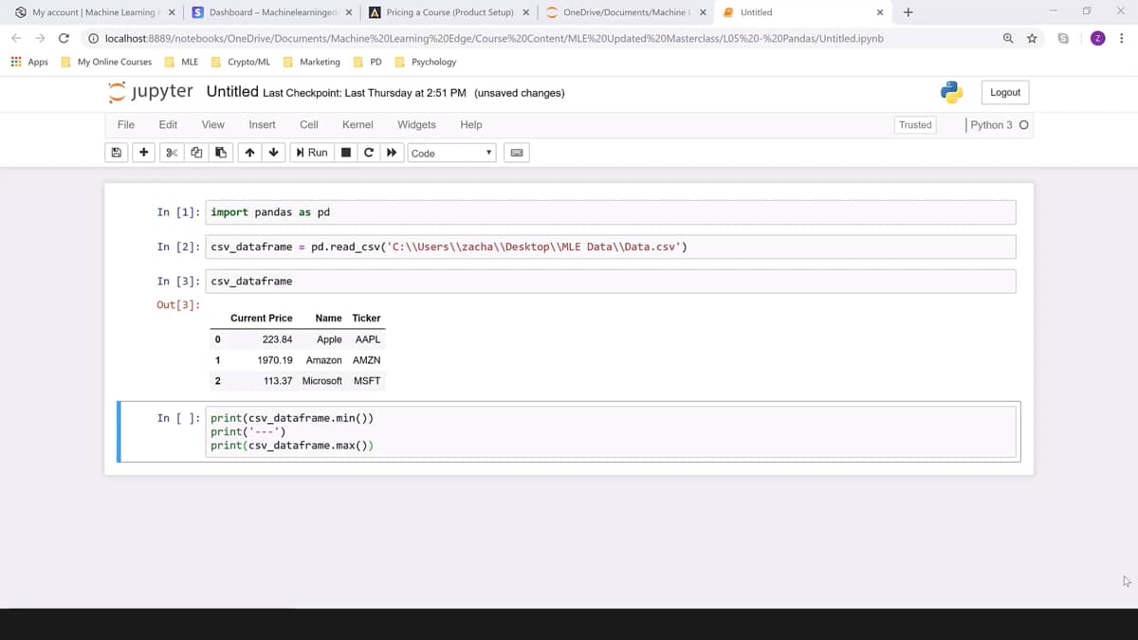This screenshot has height=640, width=1138.
Task: Insert cell below with plus icon
Action: pyautogui.click(x=143, y=153)
